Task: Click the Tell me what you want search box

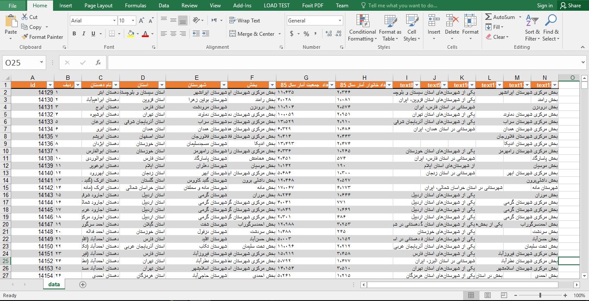Action: coord(398,6)
